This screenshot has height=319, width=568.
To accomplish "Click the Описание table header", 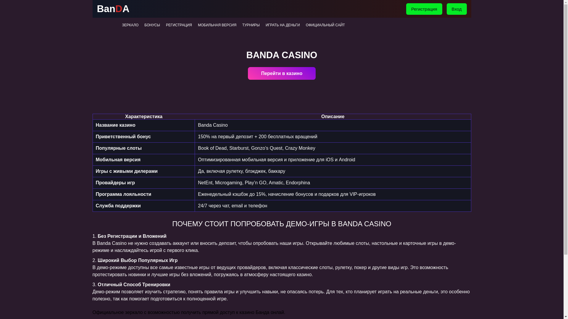I will click(333, 117).
